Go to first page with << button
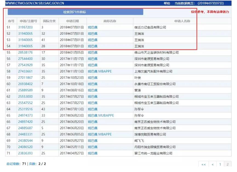This screenshot has width=237, height=172. (x=204, y=164)
